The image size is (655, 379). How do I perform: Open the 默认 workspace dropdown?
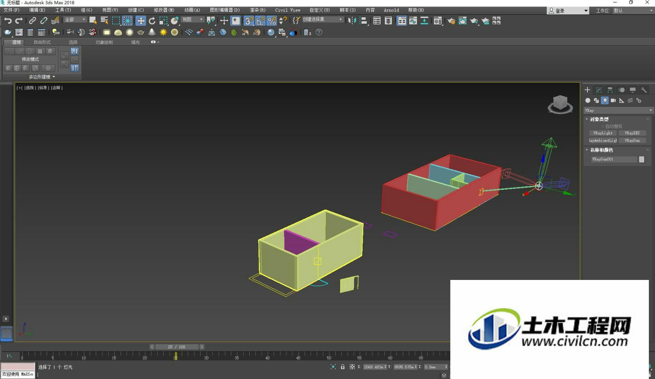coord(632,11)
